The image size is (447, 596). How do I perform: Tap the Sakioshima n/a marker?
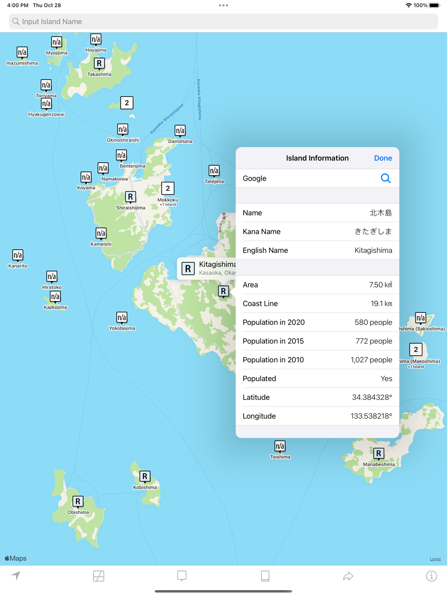pos(421,318)
